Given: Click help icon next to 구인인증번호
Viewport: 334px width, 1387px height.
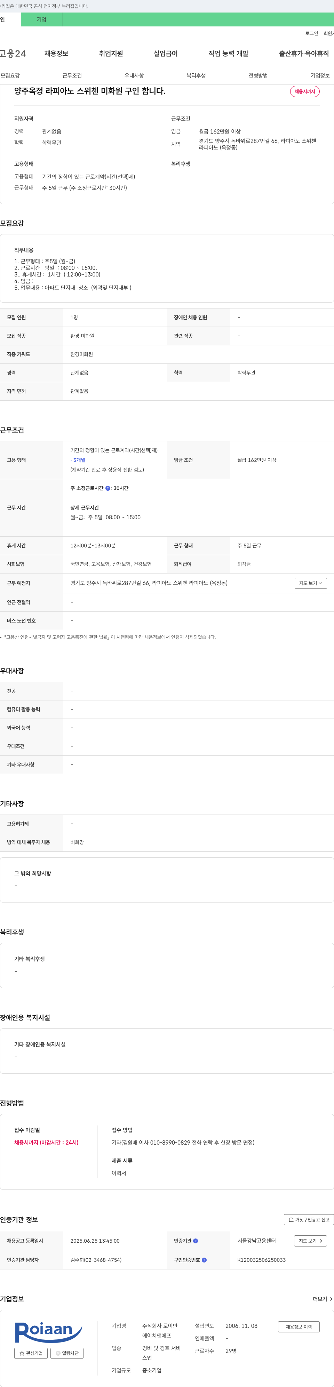Looking at the screenshot, I should [204, 1260].
